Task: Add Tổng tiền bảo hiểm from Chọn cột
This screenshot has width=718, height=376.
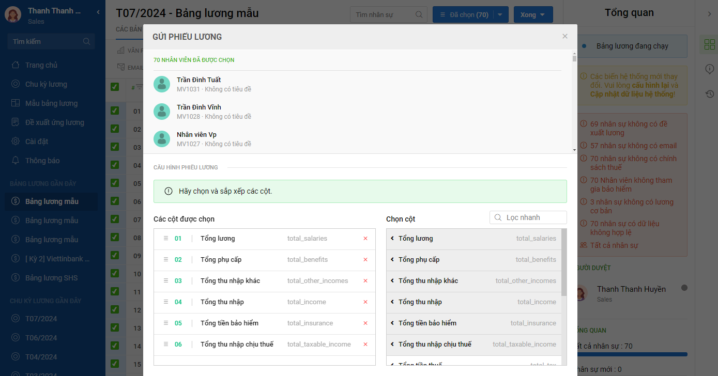Action: (473, 324)
